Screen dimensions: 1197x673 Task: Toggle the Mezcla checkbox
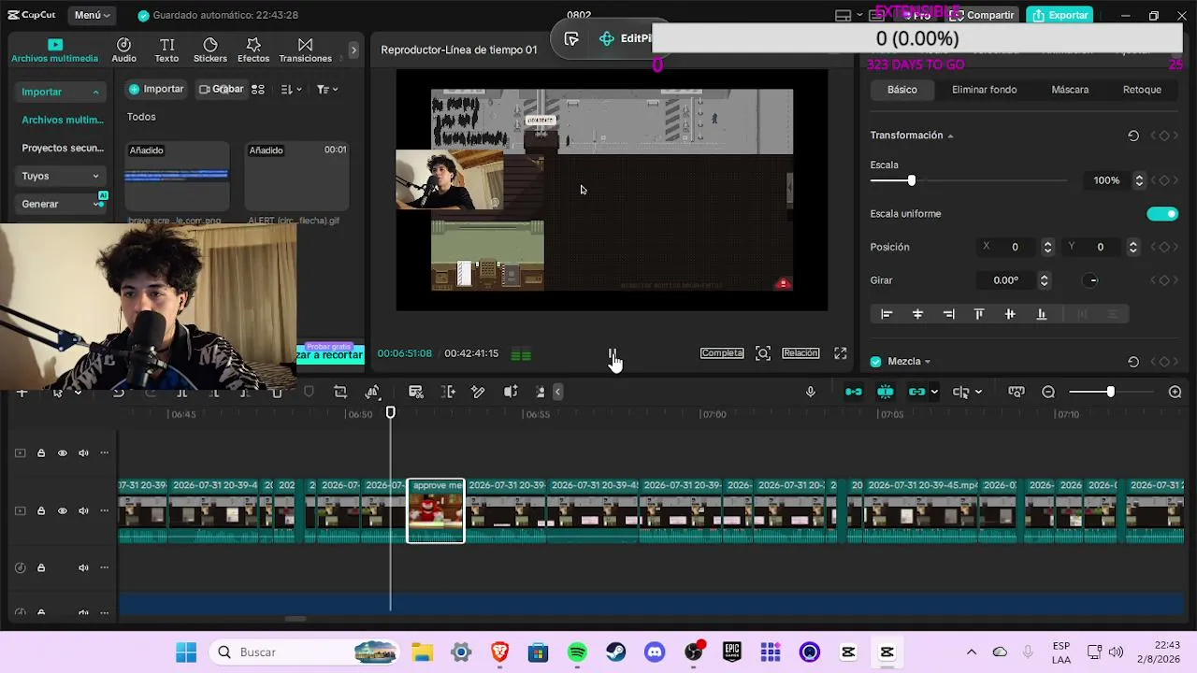[x=876, y=362]
